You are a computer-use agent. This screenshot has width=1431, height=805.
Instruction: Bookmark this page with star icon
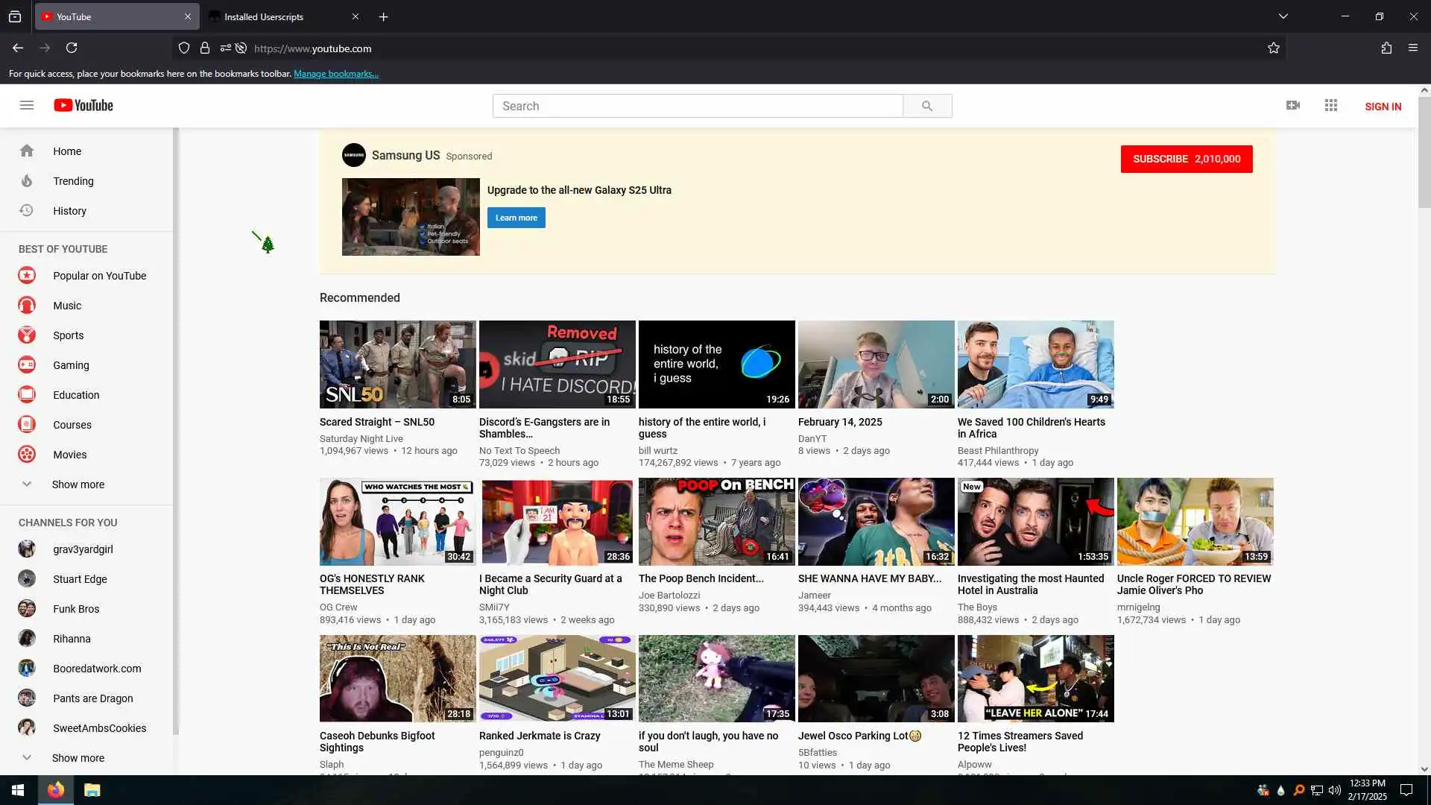pos(1274,48)
